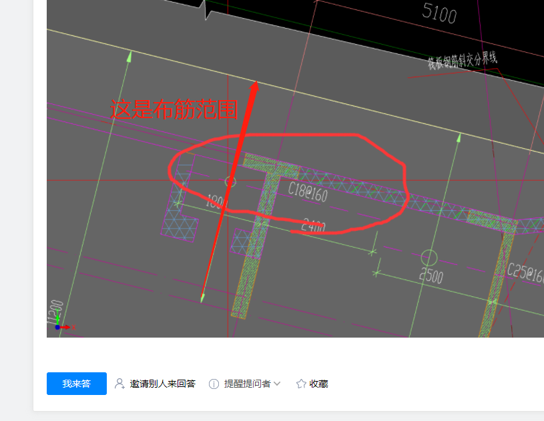
Task: Expand the 提醒提问者 dropdown
Action: [x=277, y=384]
